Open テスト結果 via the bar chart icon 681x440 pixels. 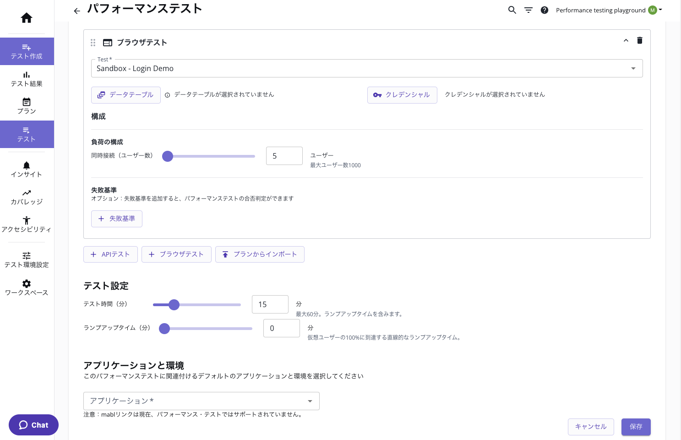tap(27, 79)
